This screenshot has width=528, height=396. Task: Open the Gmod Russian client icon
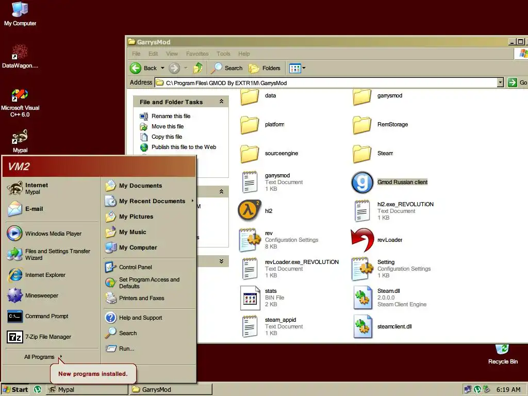tap(362, 182)
